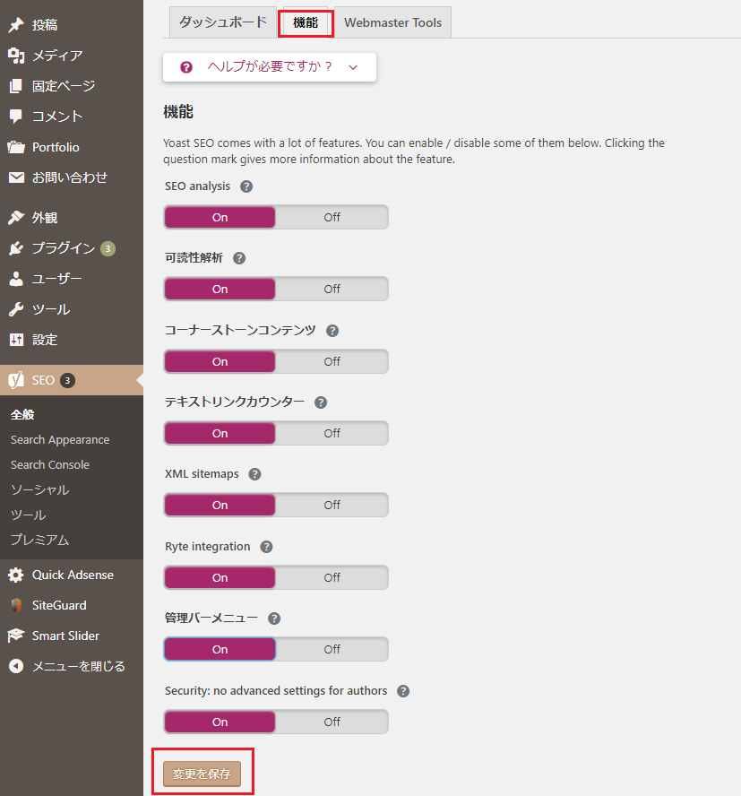741x796 pixels.
Task: Click the red help circle icon
Action: [x=186, y=67]
